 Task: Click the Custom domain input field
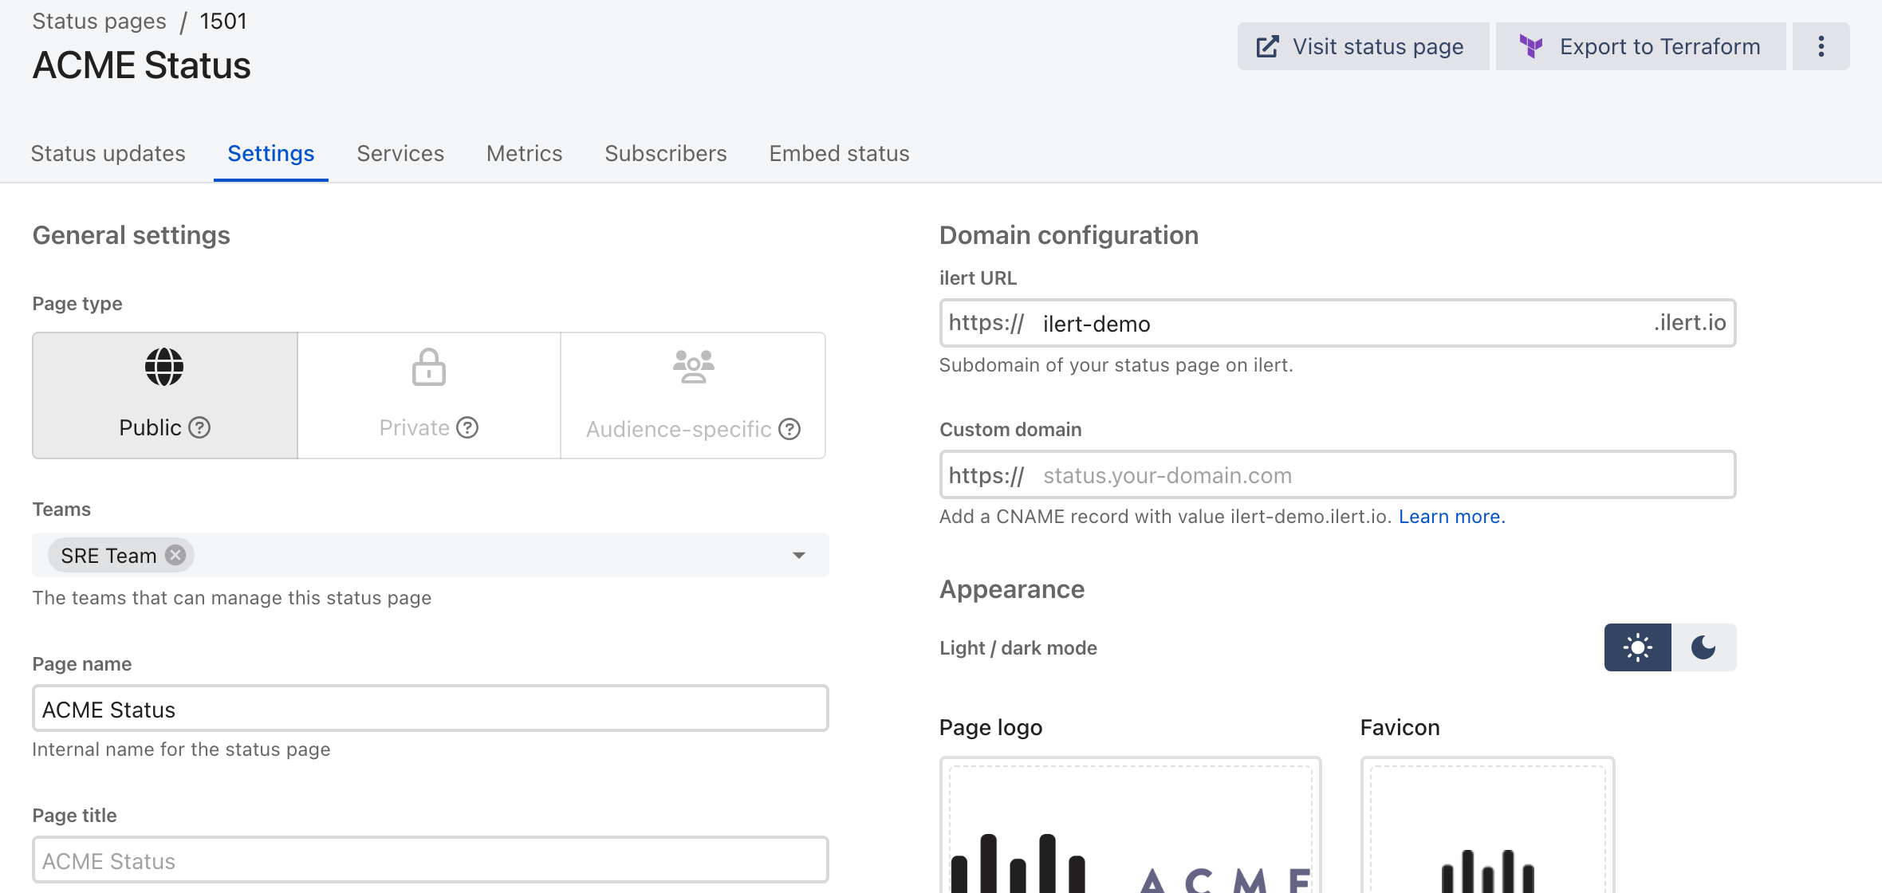coord(1337,474)
